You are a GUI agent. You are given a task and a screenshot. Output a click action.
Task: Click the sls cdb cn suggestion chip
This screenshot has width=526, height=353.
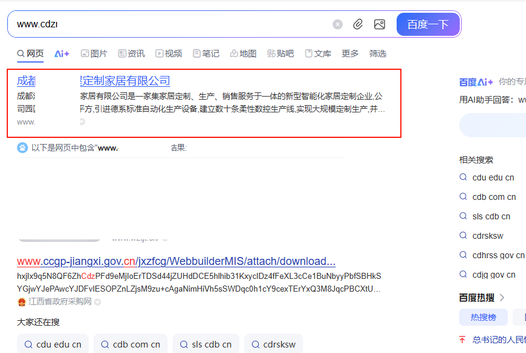tap(206, 344)
